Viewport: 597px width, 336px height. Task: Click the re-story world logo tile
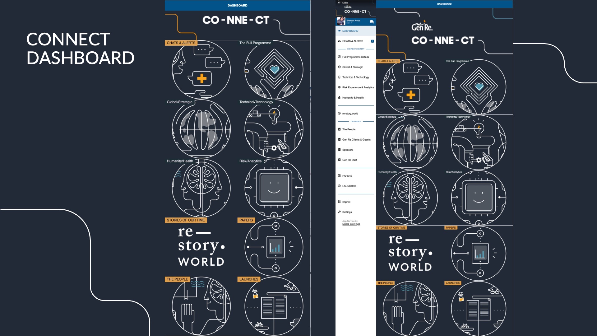click(201, 247)
